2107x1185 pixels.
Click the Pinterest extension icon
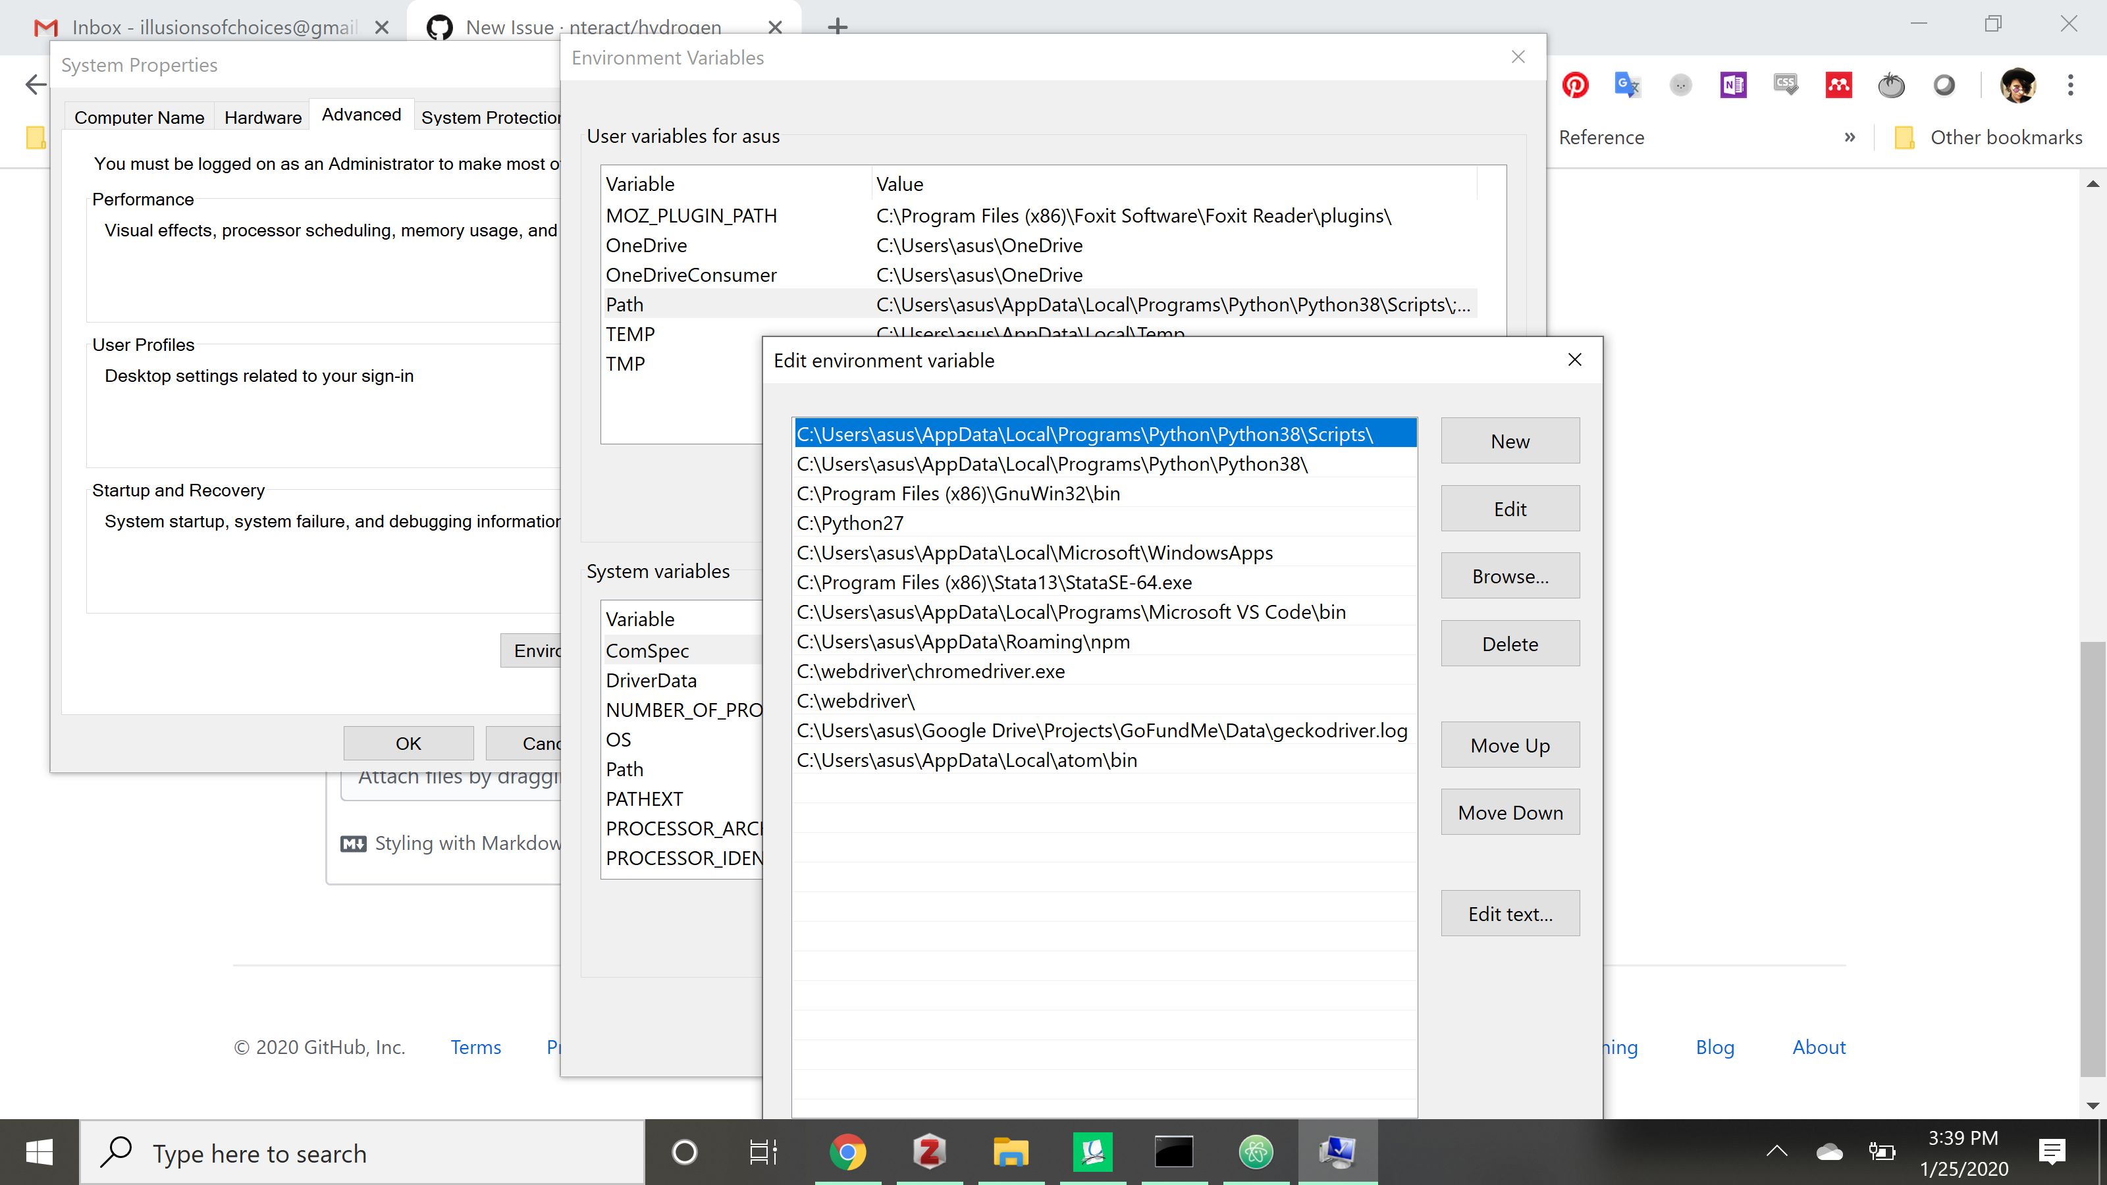click(1576, 85)
